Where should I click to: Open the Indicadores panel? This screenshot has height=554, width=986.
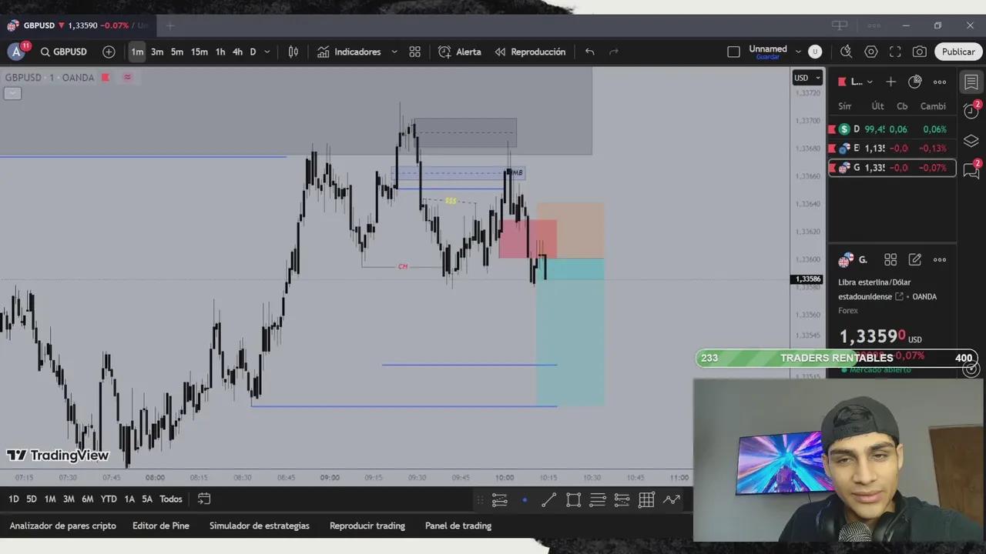pos(349,52)
